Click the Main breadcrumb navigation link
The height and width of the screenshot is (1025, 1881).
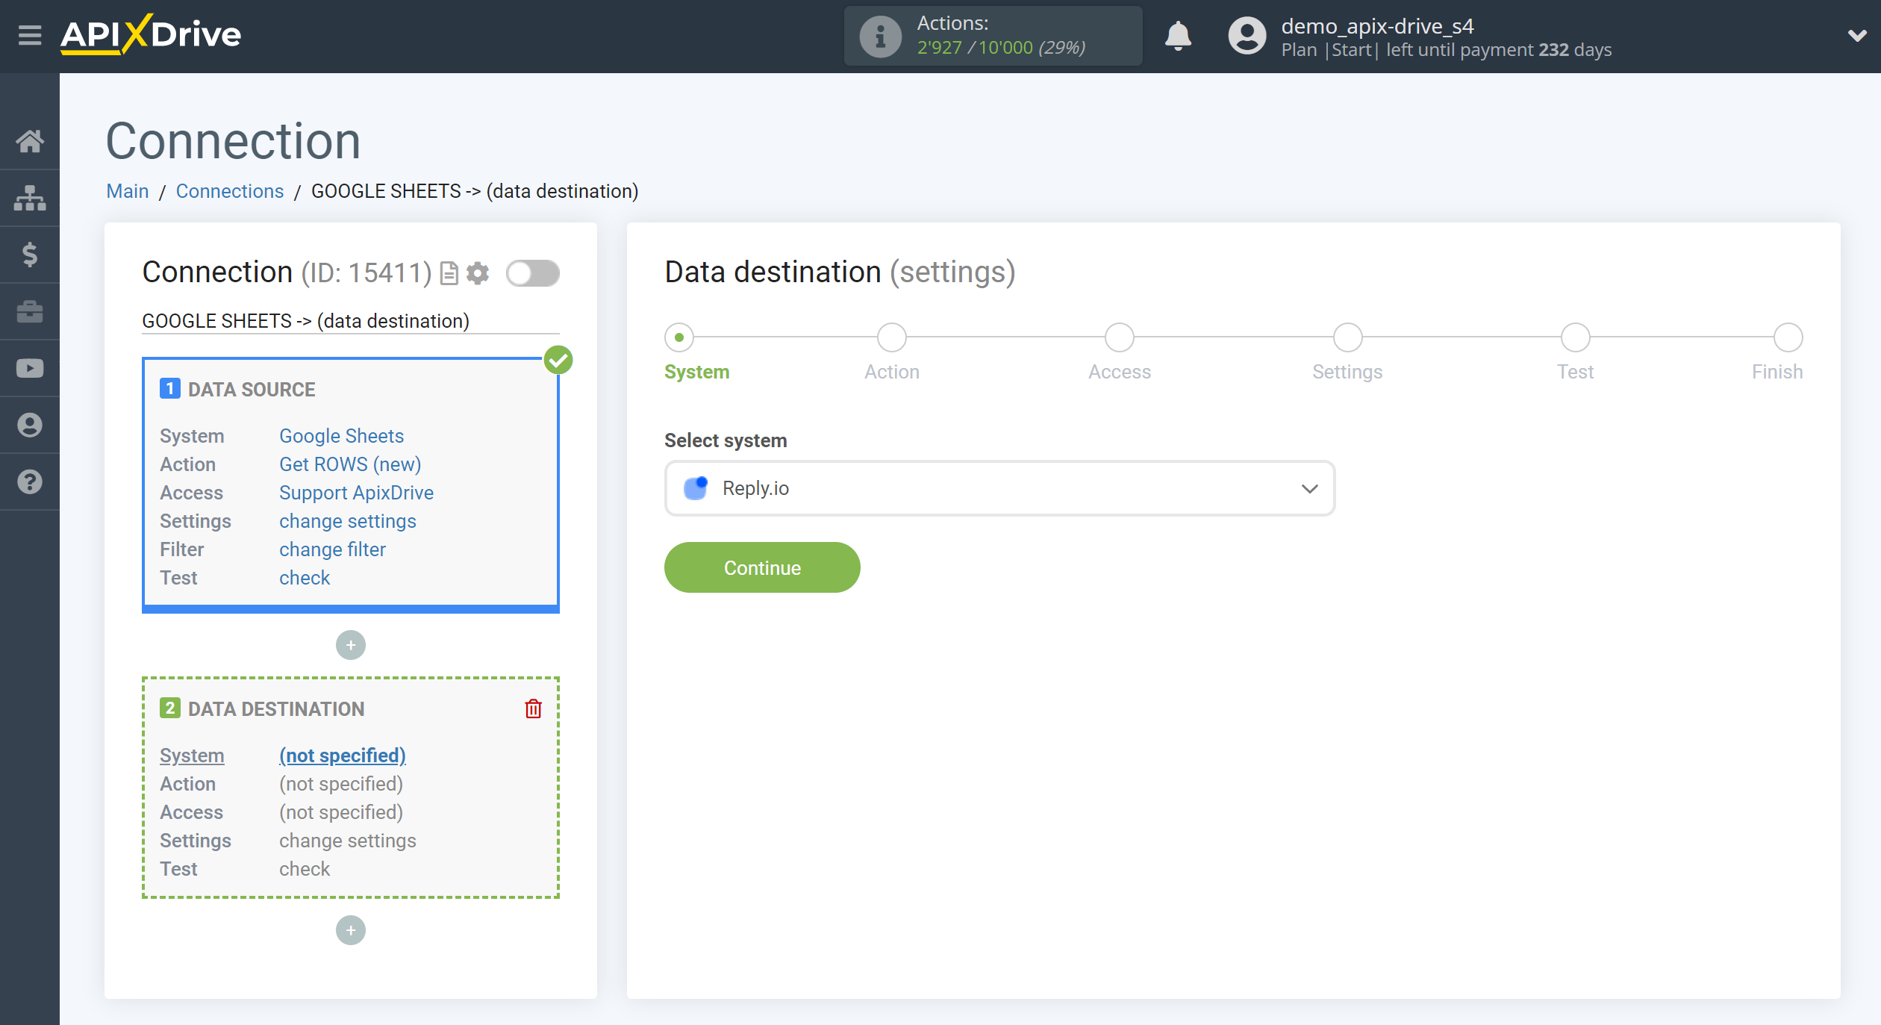point(126,190)
